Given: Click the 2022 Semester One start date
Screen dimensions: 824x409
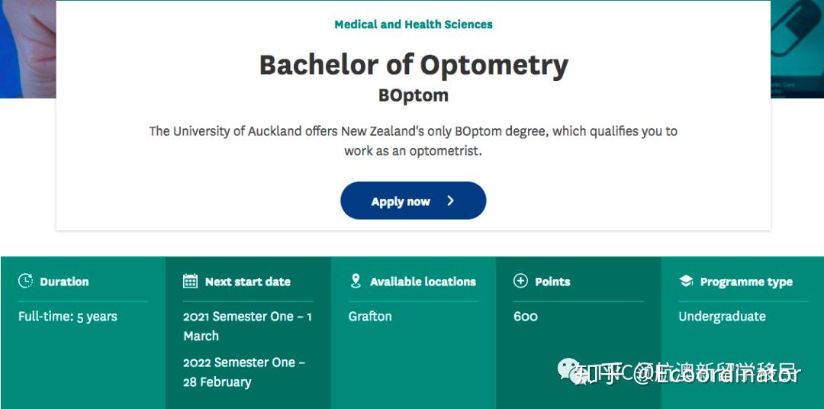Looking at the screenshot, I should (243, 372).
